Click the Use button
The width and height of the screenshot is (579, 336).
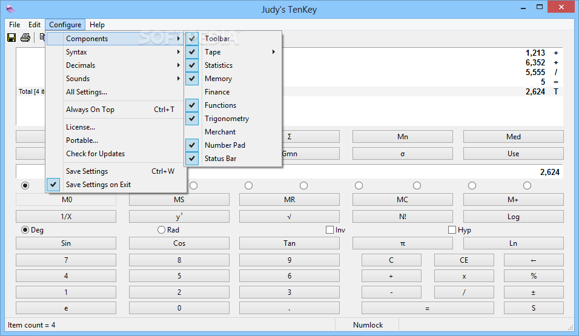pyautogui.click(x=513, y=154)
